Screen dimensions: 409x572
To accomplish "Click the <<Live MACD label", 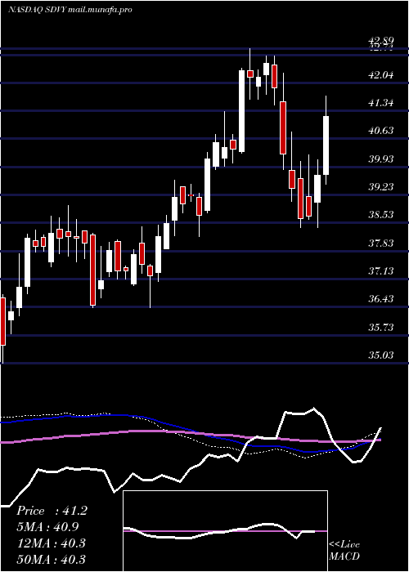I will (344, 550).
